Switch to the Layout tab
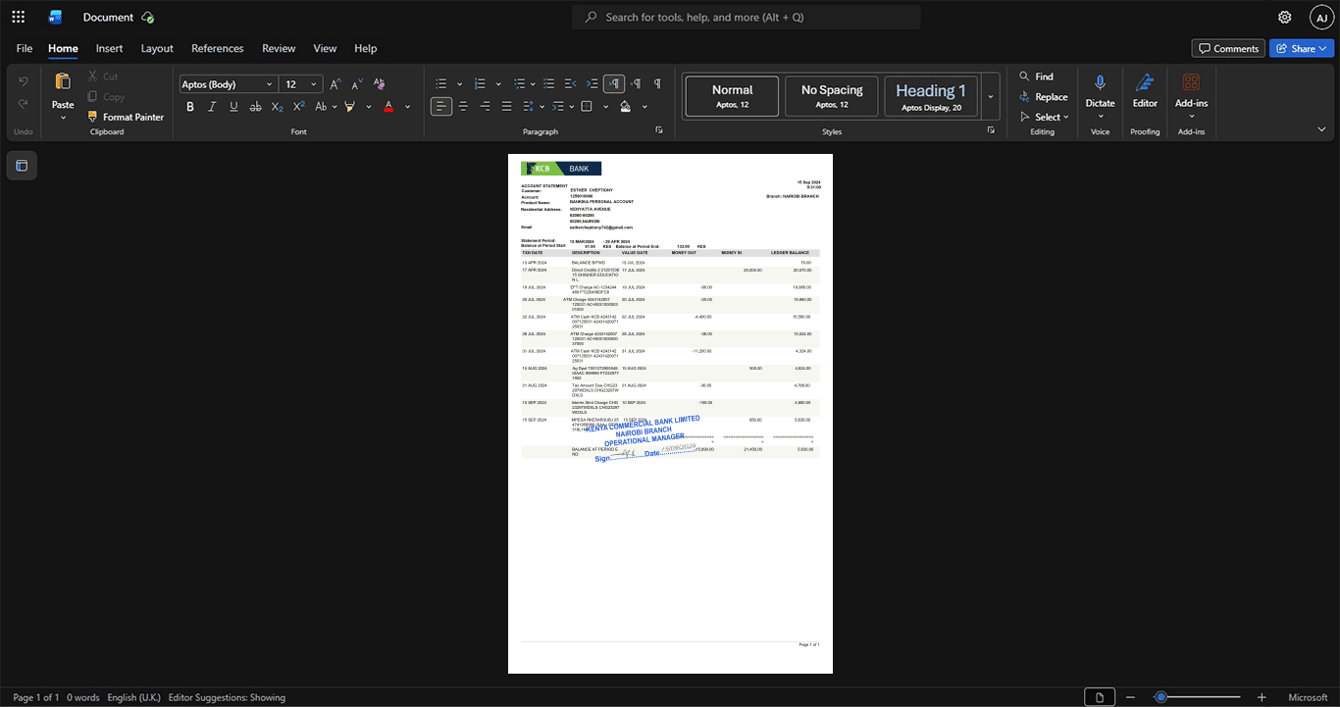This screenshot has height=707, width=1340. (x=157, y=48)
